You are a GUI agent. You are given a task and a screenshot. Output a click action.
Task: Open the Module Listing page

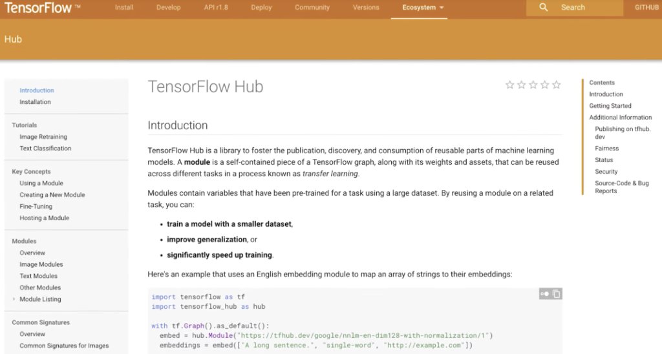[x=40, y=299]
